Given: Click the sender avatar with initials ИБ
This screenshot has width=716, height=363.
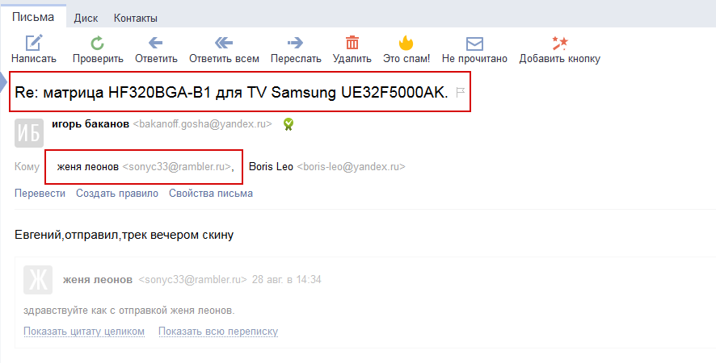Looking at the screenshot, I should (29, 133).
